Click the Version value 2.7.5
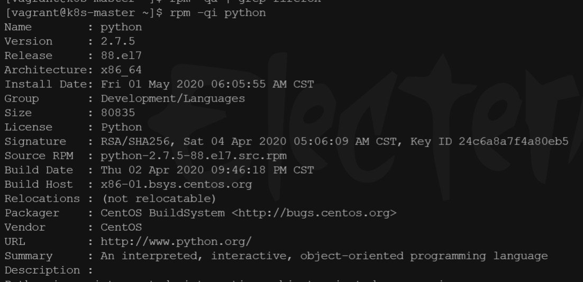583x282 pixels. tap(118, 41)
